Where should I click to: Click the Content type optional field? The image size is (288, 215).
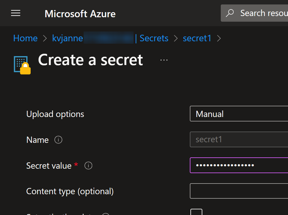[239, 191]
